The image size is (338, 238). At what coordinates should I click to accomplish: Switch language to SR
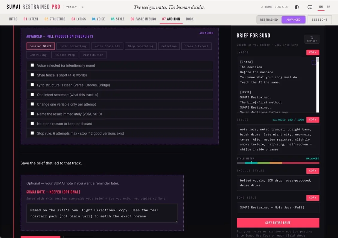pyautogui.click(x=328, y=7)
